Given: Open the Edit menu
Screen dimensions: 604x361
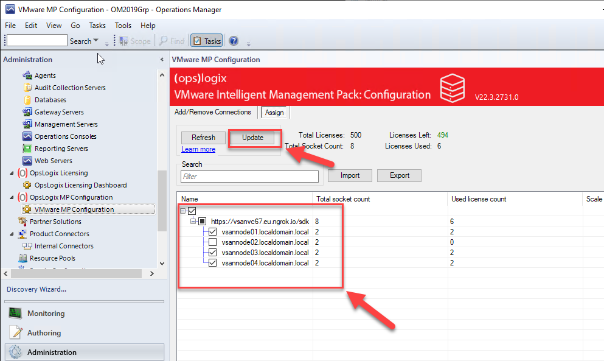Looking at the screenshot, I should [31, 26].
